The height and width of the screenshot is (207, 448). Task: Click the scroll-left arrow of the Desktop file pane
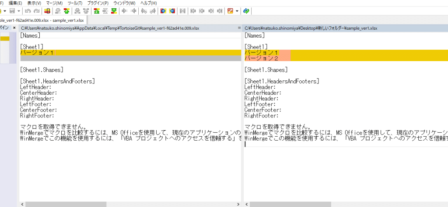pos(247,204)
